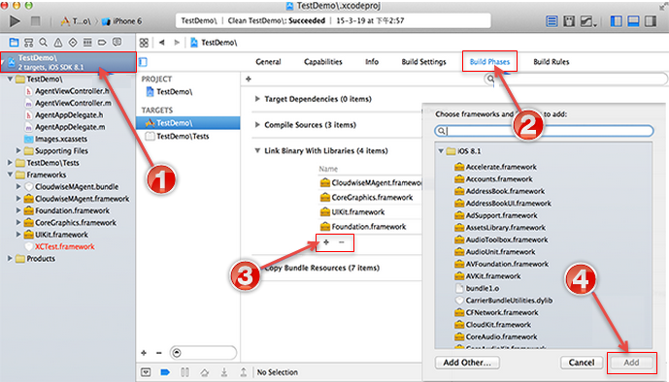Viewport: 669px width, 382px height.
Task: Select TestDemo target in TARGETS list
Action: click(188, 123)
